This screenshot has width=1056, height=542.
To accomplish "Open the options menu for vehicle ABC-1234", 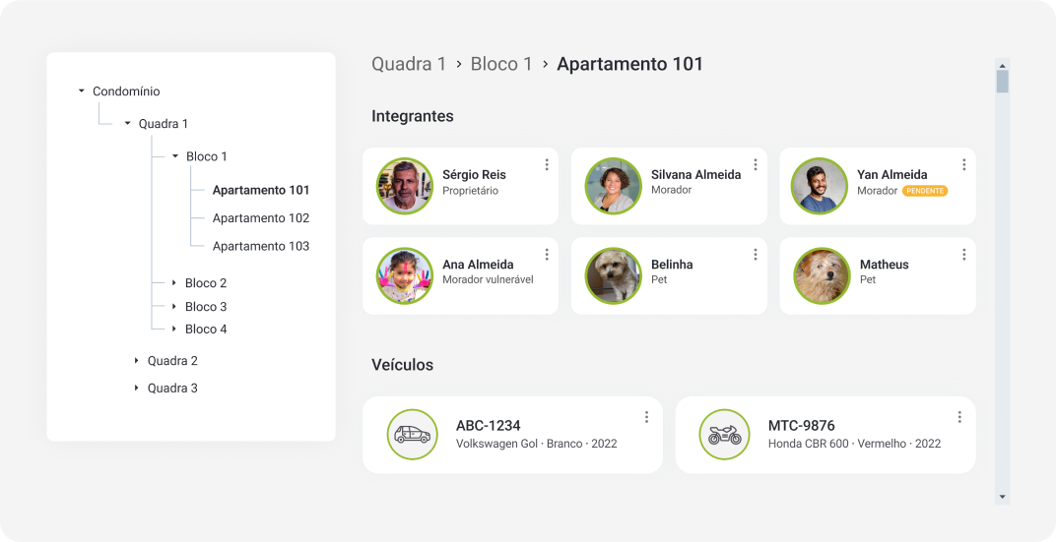I will tap(646, 417).
